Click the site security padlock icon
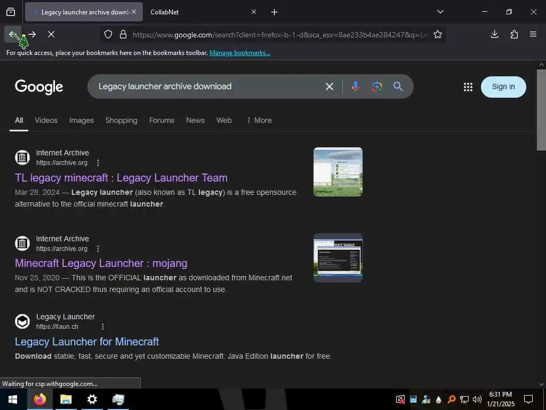 pos(123,34)
